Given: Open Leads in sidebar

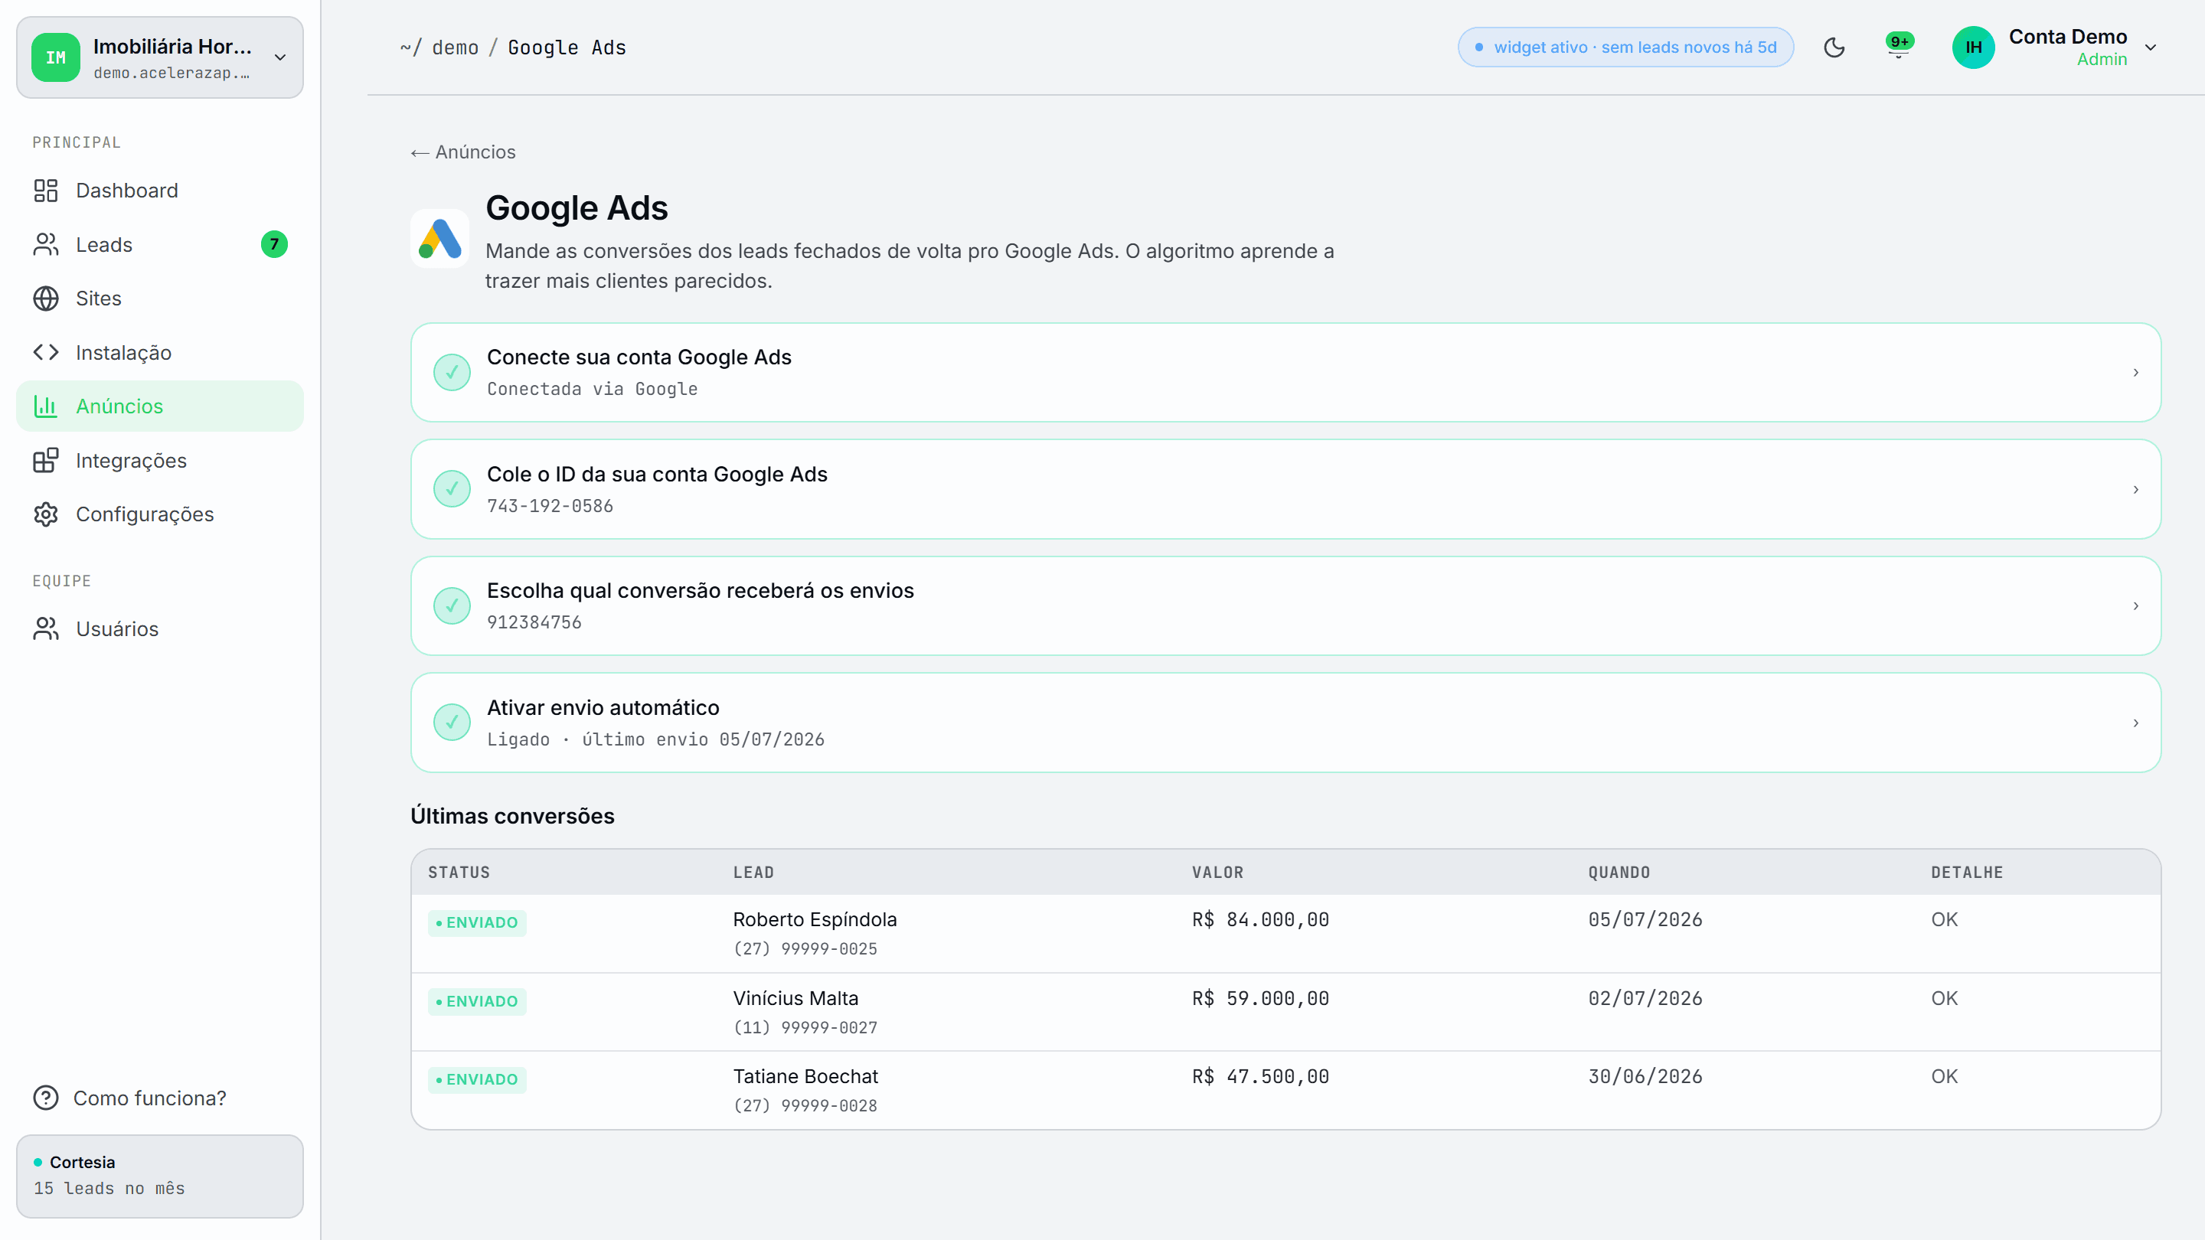Looking at the screenshot, I should pyautogui.click(x=160, y=245).
